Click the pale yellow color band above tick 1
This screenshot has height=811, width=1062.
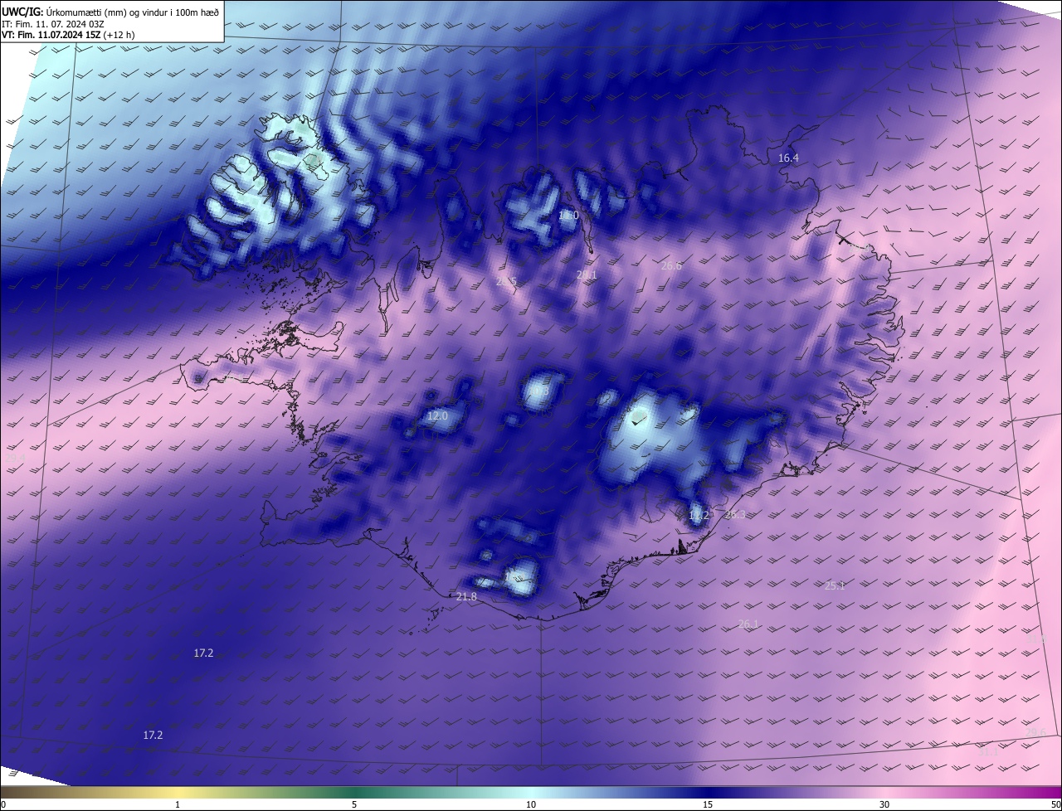[178, 792]
